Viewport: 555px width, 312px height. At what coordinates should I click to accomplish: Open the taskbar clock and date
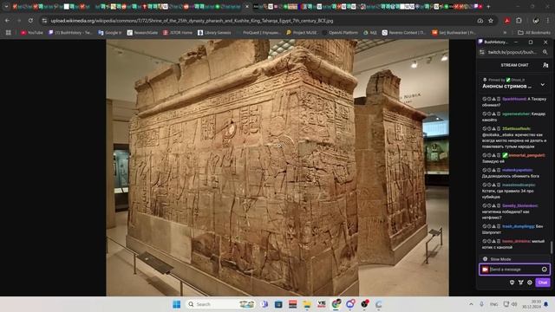coord(532,304)
